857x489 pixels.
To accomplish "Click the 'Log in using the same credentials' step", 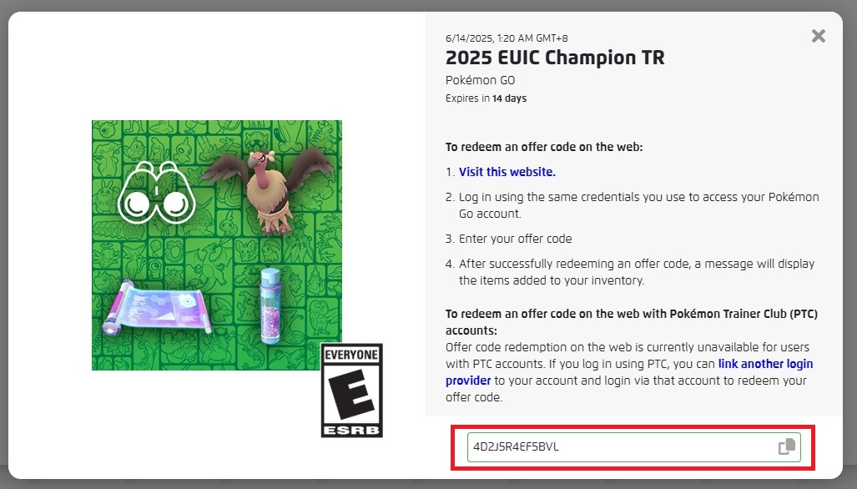I will click(x=638, y=198).
